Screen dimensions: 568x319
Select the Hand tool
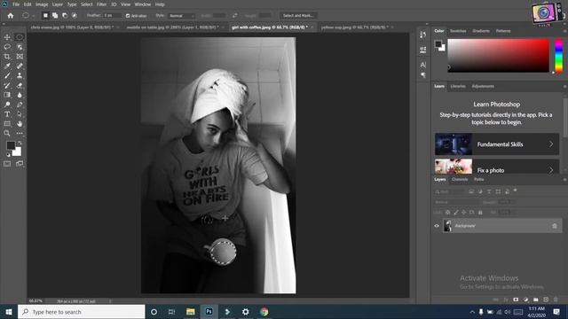pos(20,124)
